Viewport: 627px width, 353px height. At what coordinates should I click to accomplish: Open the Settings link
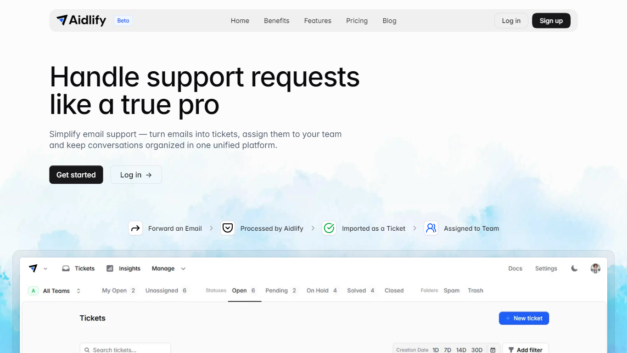tap(546, 268)
